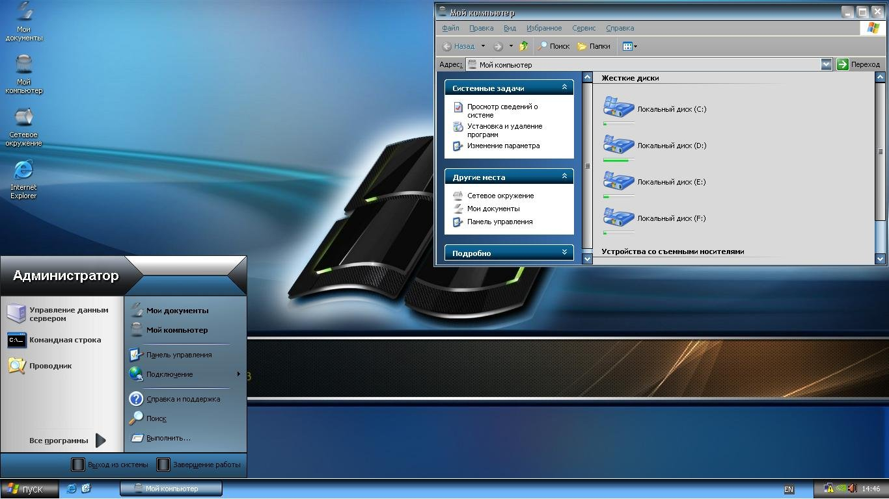The height and width of the screenshot is (499, 889).
Task: Expand Все программы list
Action: pyautogui.click(x=67, y=441)
